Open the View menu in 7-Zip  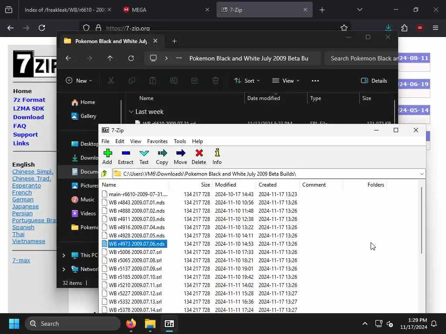(x=136, y=141)
